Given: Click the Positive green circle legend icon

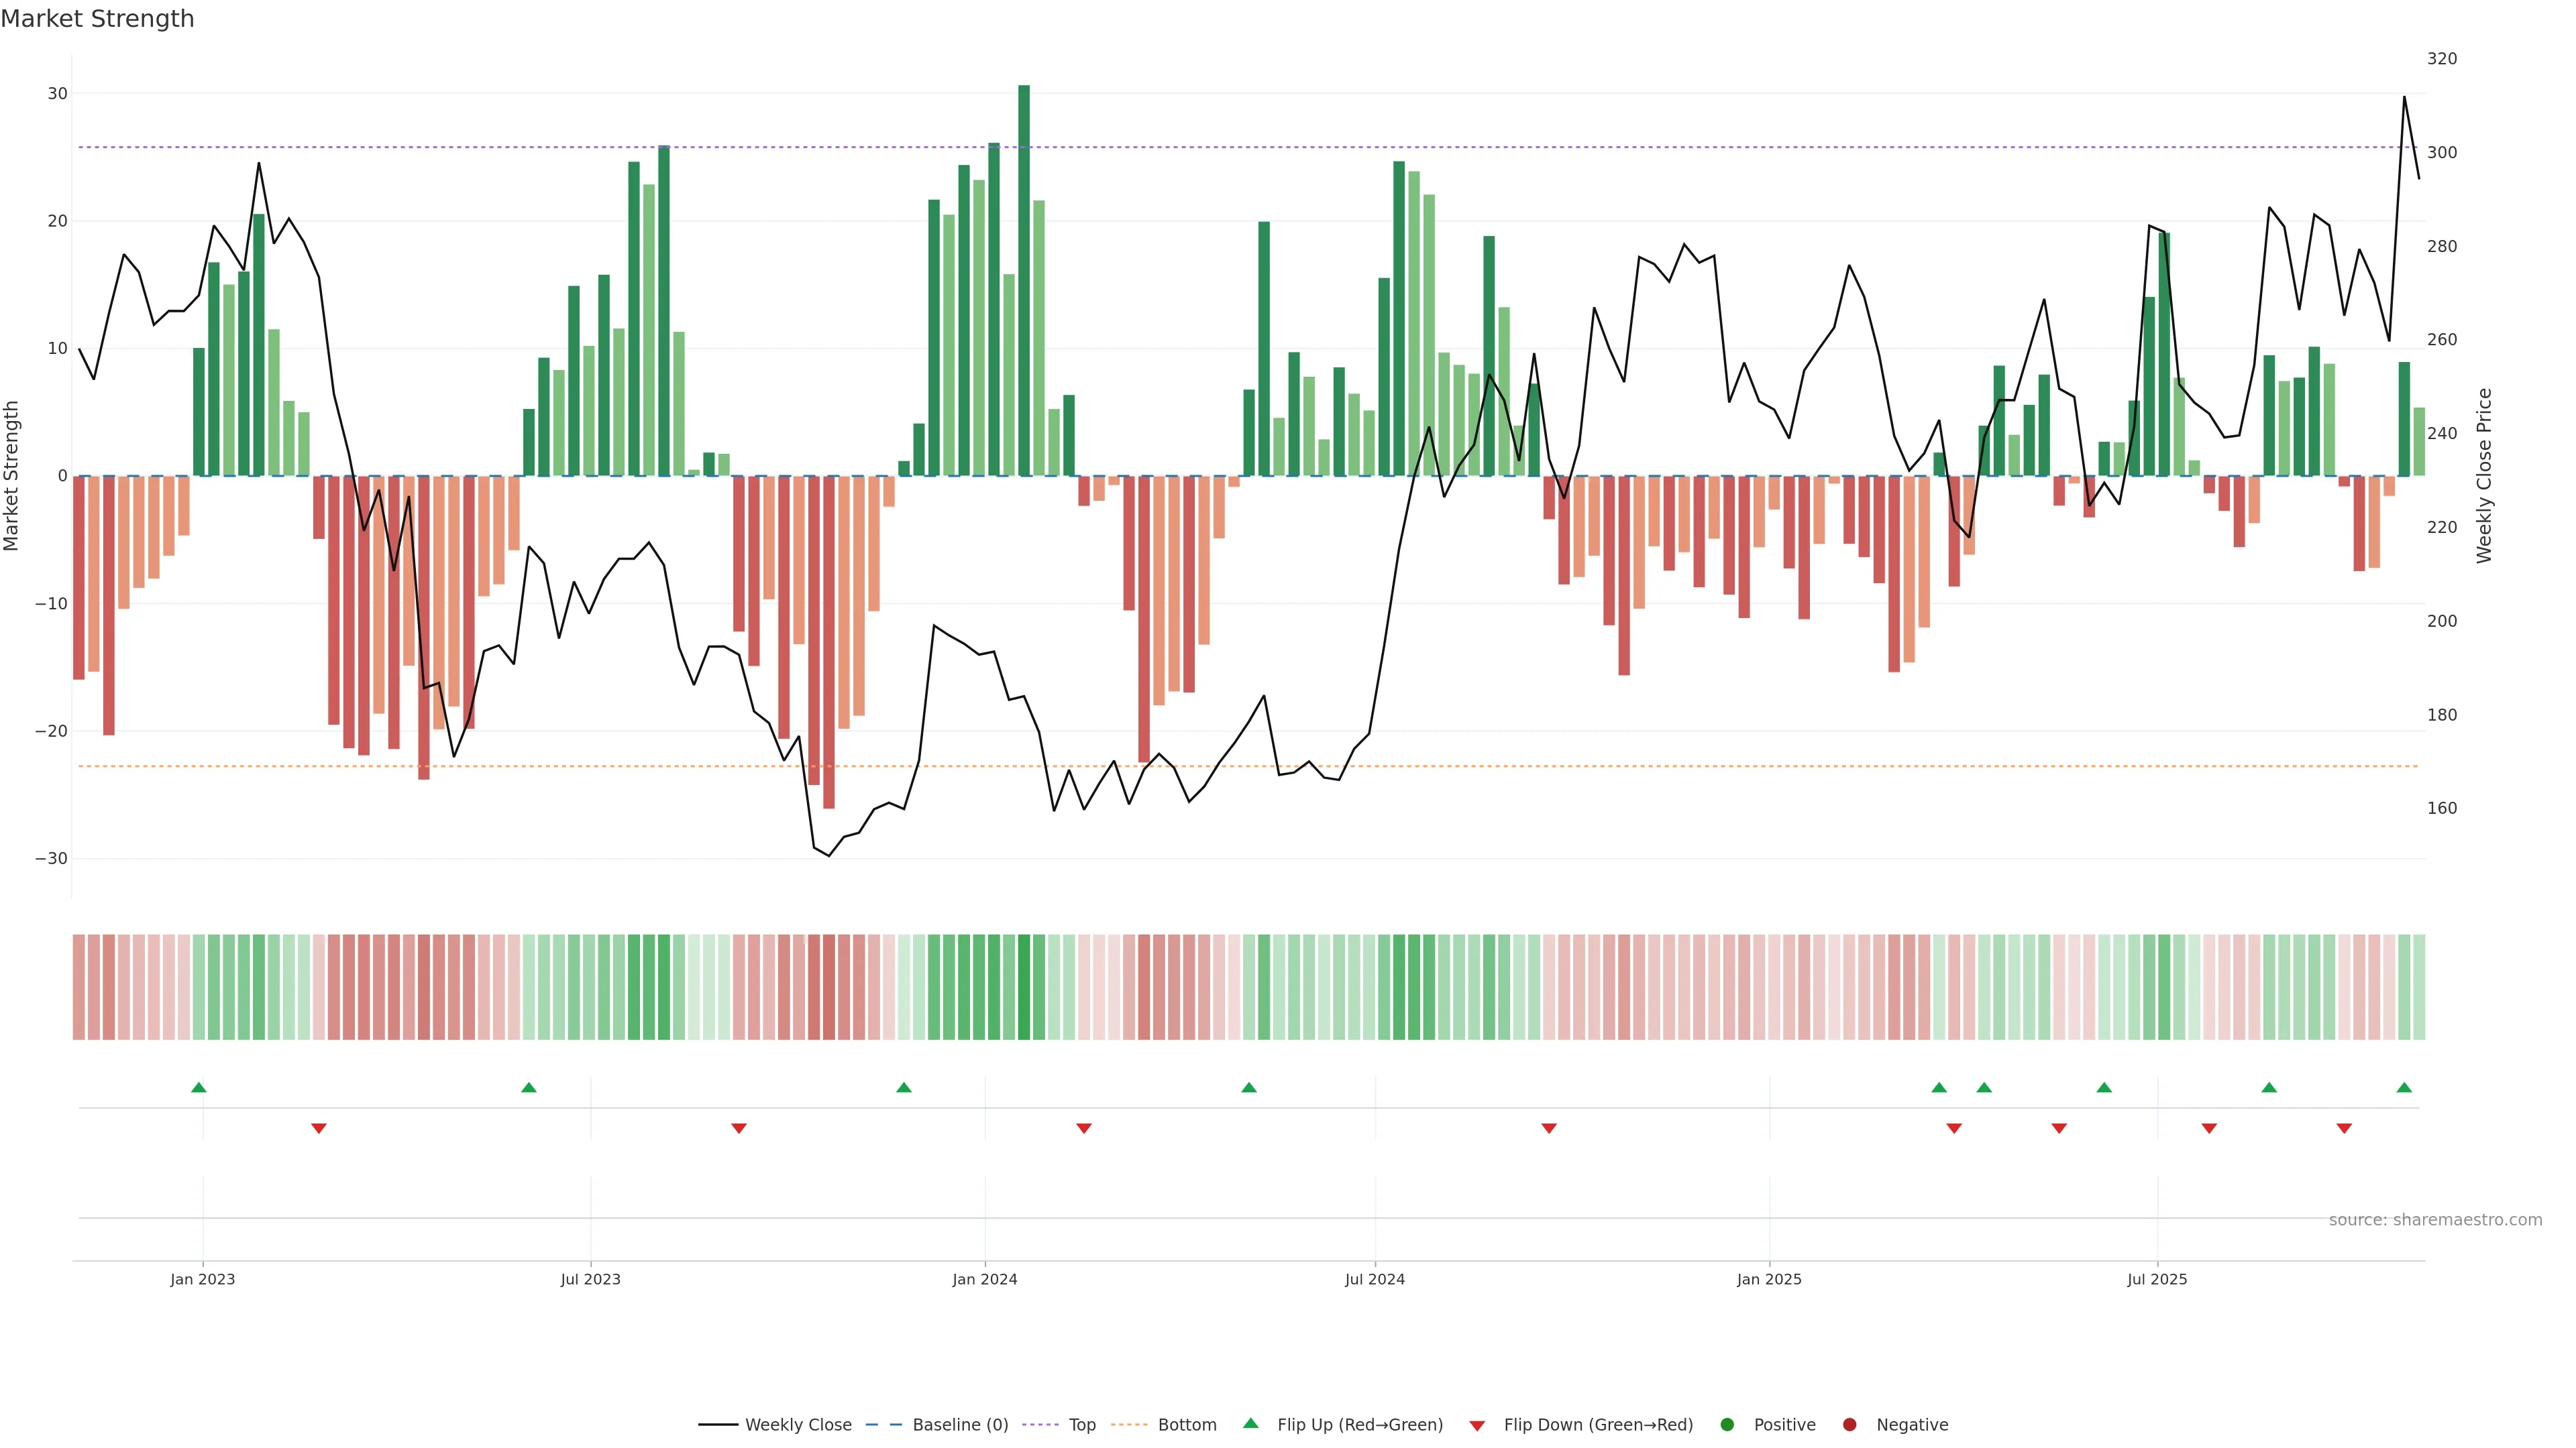Looking at the screenshot, I should [x=1727, y=1425].
